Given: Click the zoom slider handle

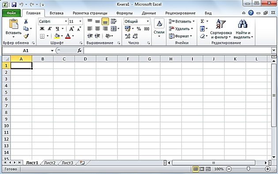Looking at the screenshot, I should click(248, 169).
